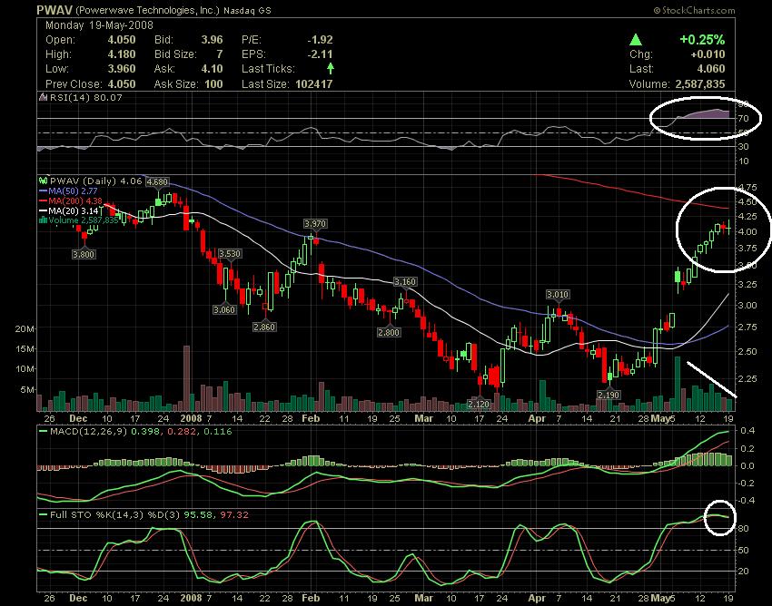Click the Ask Size value 100
This screenshot has width=772, height=606.
coord(213,83)
